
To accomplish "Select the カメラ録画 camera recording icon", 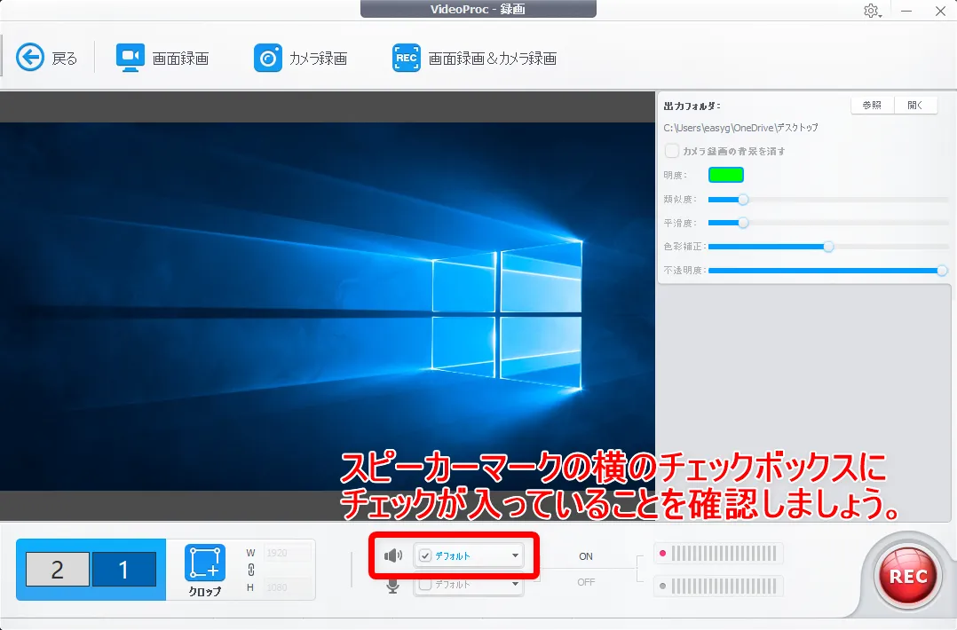I will pyautogui.click(x=268, y=58).
